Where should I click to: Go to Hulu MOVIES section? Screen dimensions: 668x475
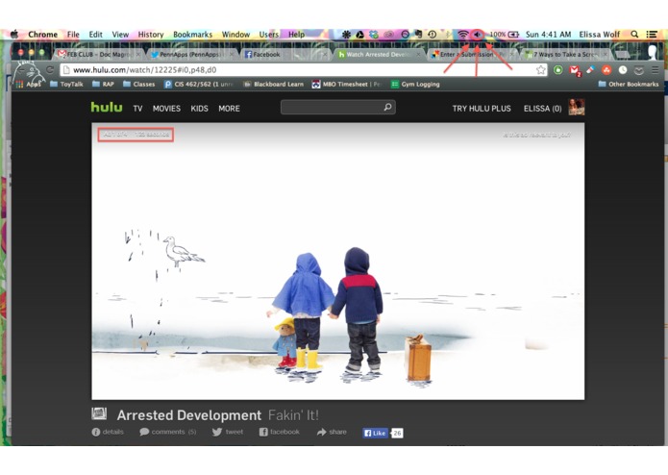click(166, 109)
